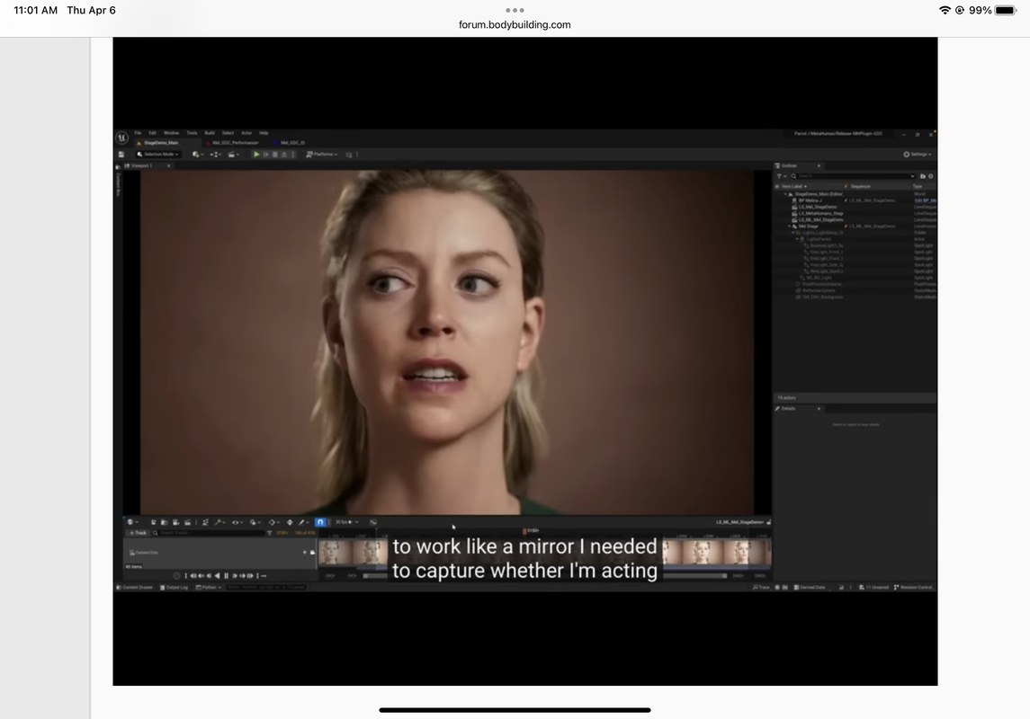Select ReflectionSphere in Outliner
Image resolution: width=1030 pixels, height=719 pixels.
click(x=819, y=290)
